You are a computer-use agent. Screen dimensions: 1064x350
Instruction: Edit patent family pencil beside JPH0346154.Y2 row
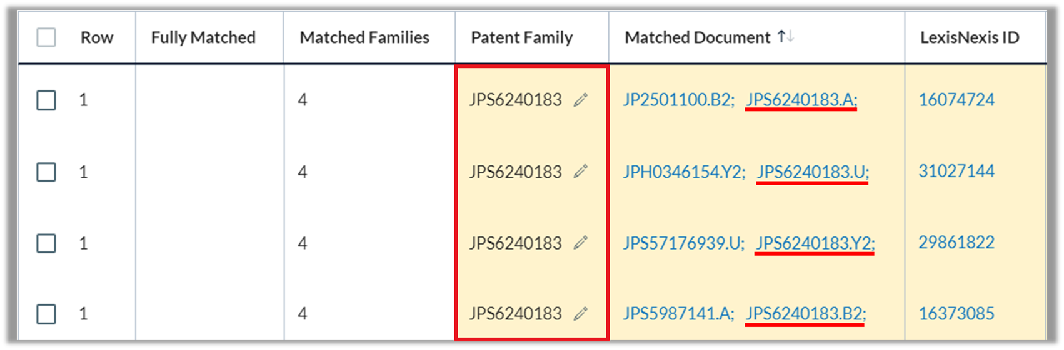(x=581, y=172)
